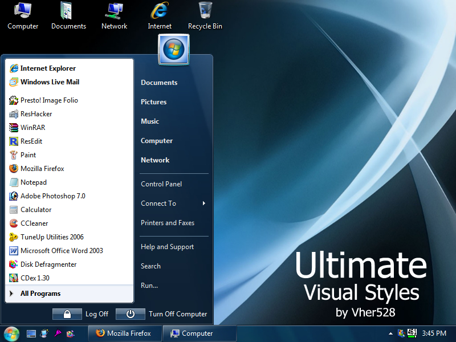Click the tray icon showing 46

pos(412,333)
